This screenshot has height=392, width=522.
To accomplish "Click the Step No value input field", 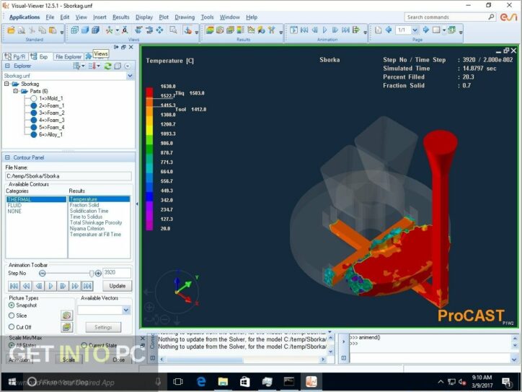I will tap(117, 273).
